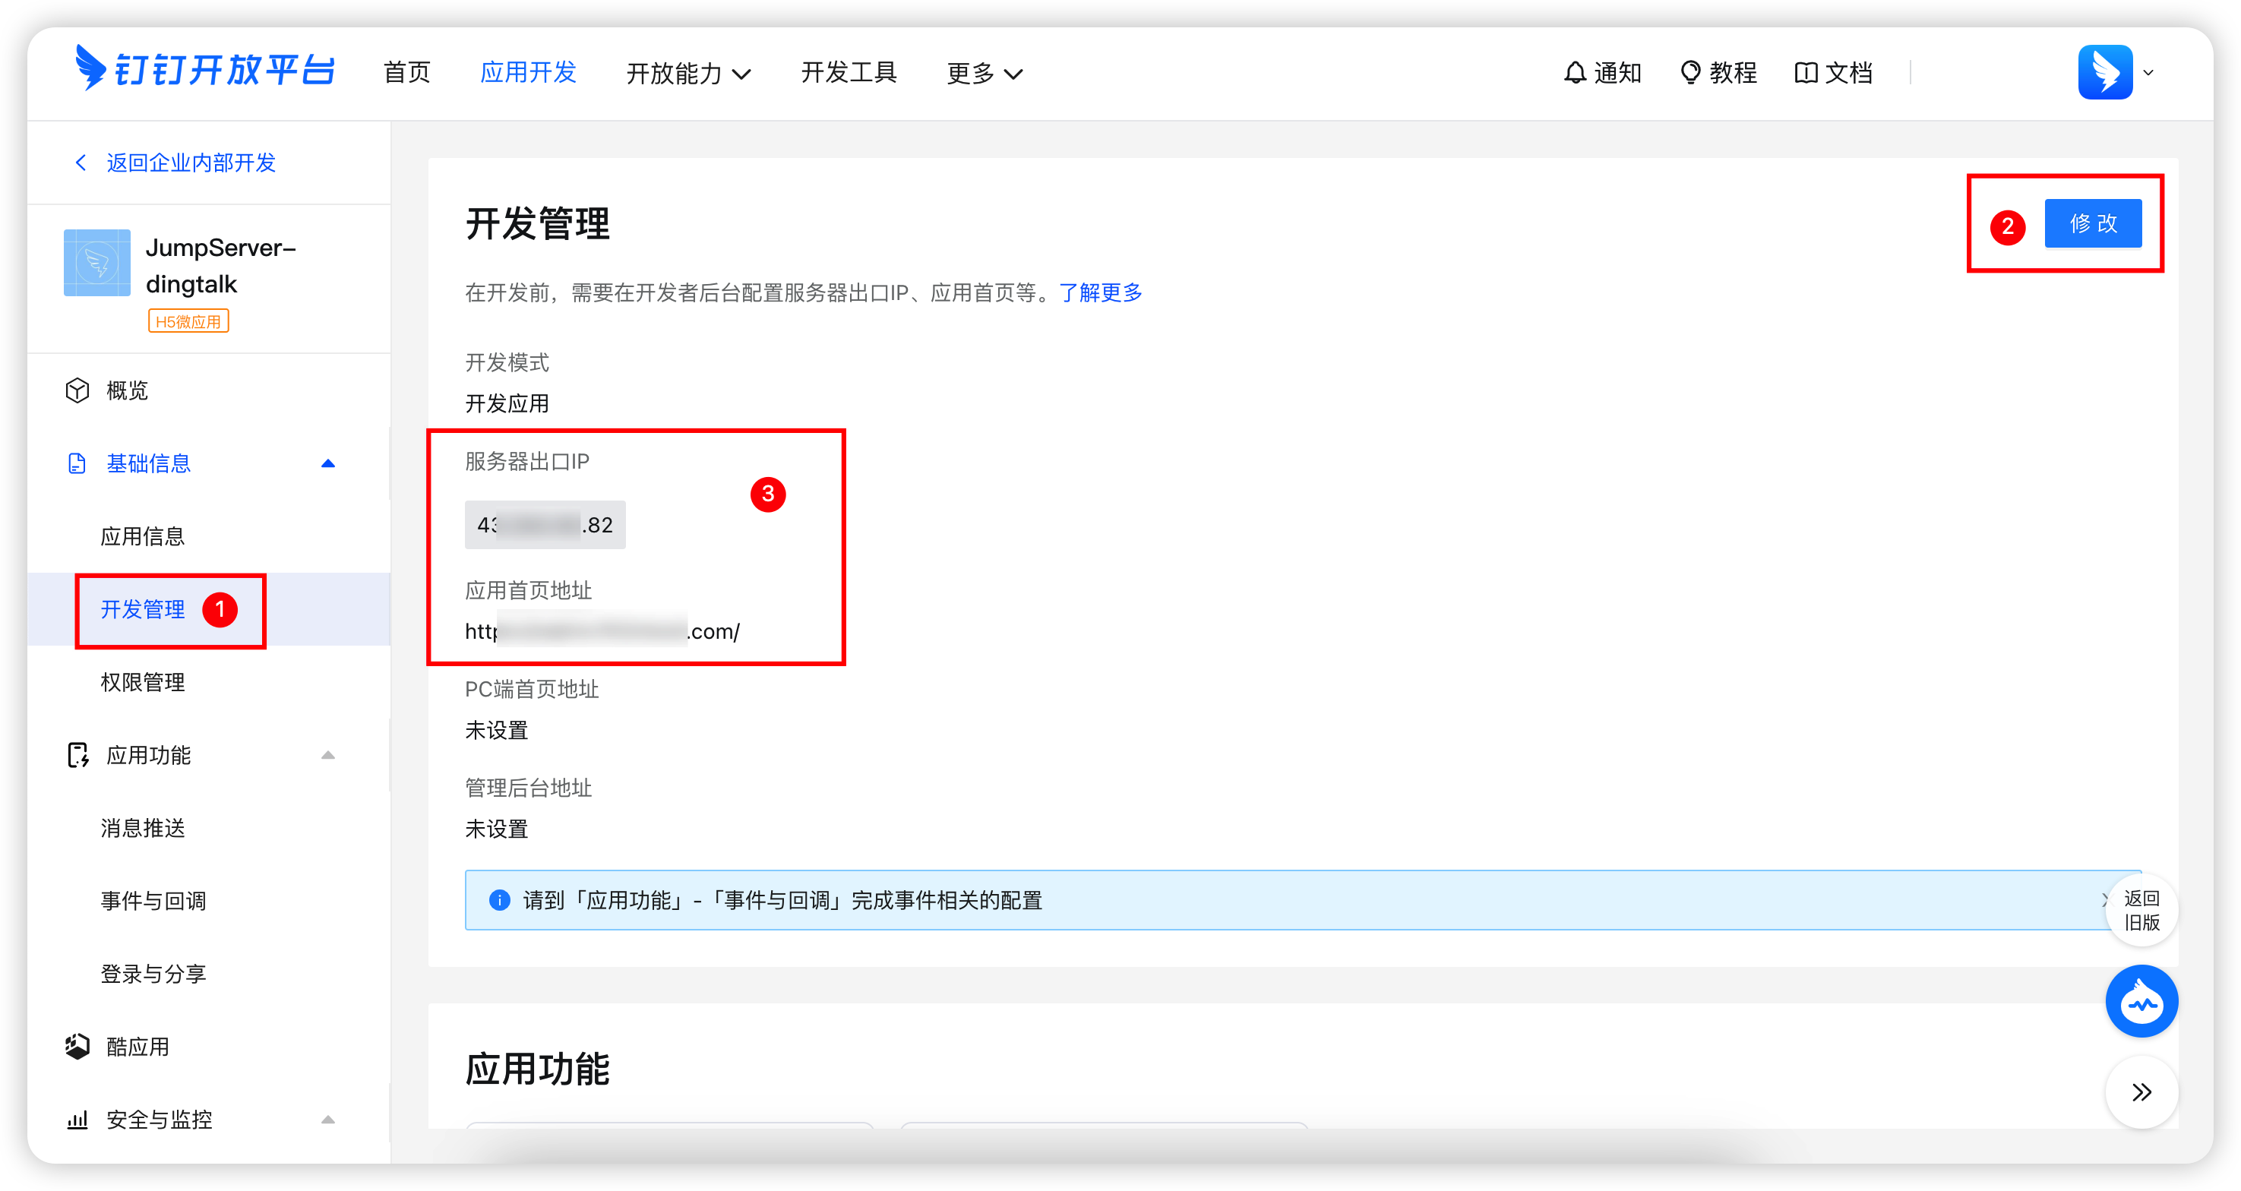Expand the 更多 dropdown menu
The height and width of the screenshot is (1191, 2241).
tap(985, 73)
